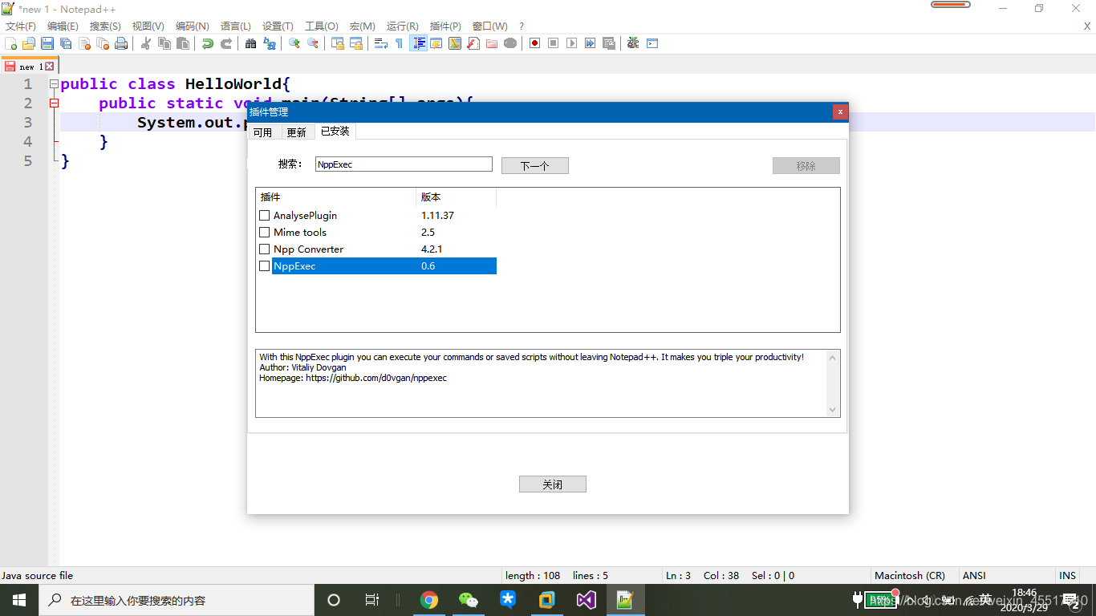Toggle word wrap toolbar icon
Image resolution: width=1096 pixels, height=616 pixels.
(x=381, y=43)
